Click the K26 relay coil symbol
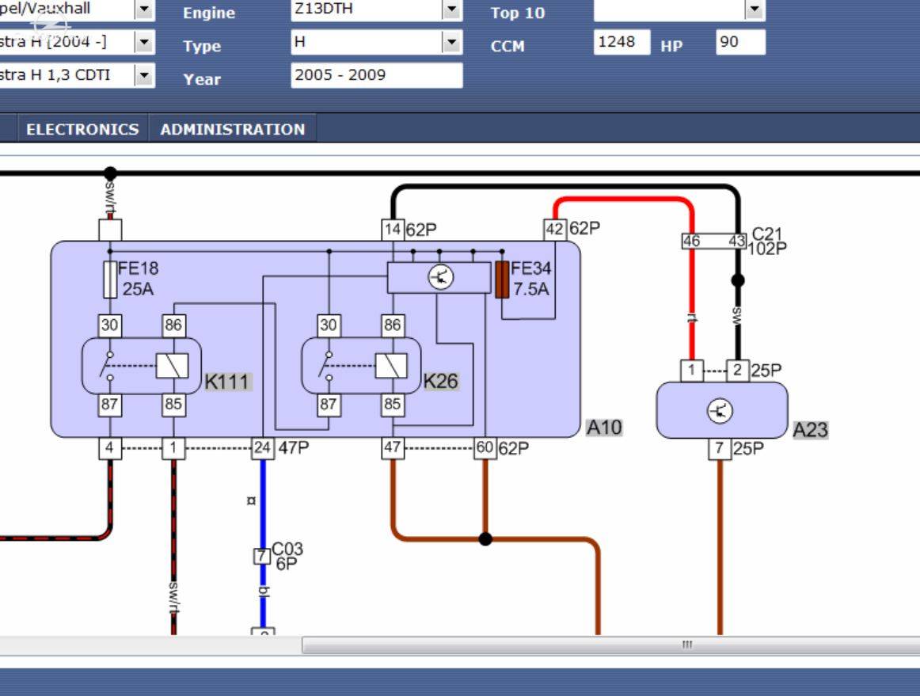Screen dimensions: 920x696 click(391, 366)
